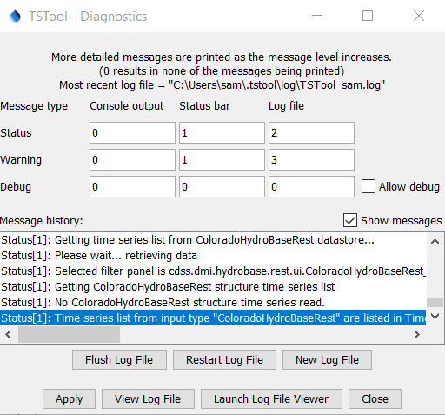
Task: Close the Diagnostics dialog with Close button
Action: [375, 399]
